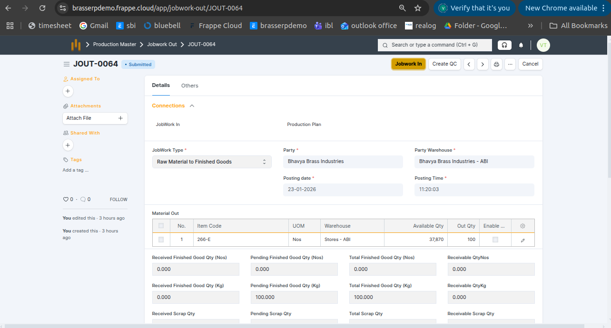Navigate to Production Master breadcrumb
Image resolution: width=611 pixels, height=328 pixels.
[x=114, y=44]
